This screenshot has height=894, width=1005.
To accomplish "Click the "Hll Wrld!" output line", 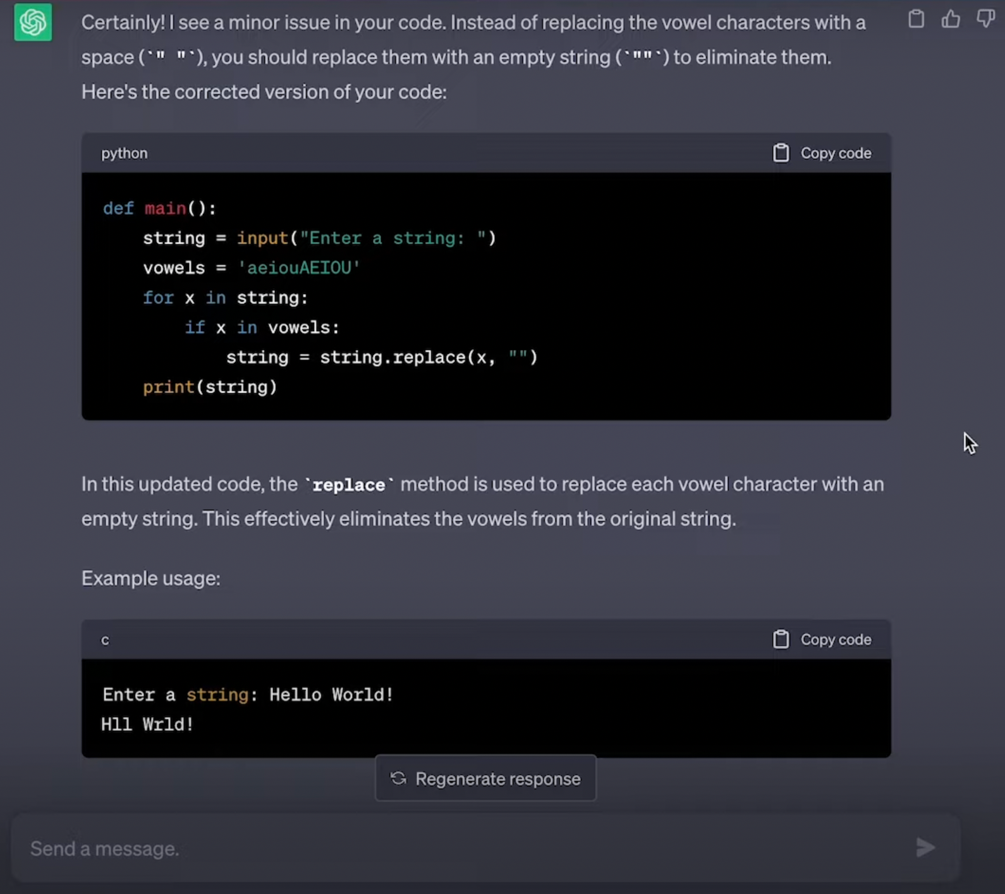I will coord(148,724).
